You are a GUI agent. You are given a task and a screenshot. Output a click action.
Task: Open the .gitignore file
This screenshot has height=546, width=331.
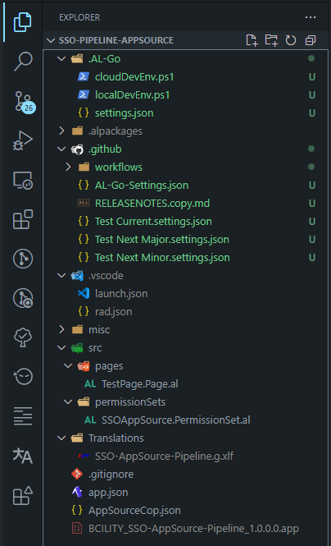(x=111, y=475)
